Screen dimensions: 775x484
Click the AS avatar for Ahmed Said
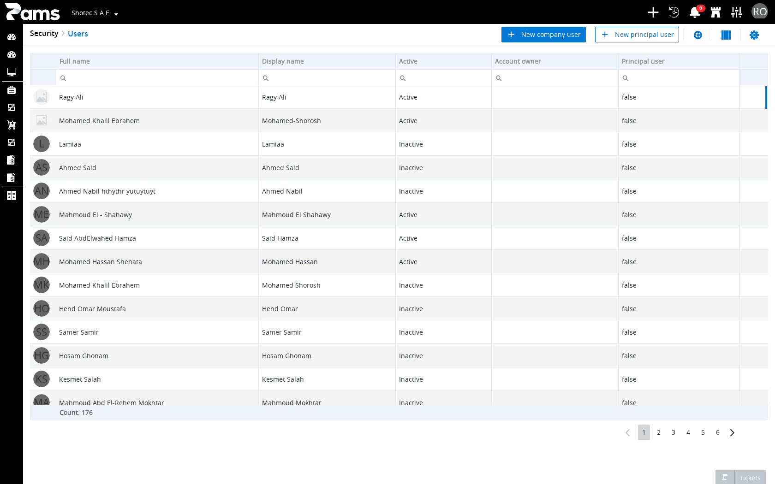[x=42, y=167]
